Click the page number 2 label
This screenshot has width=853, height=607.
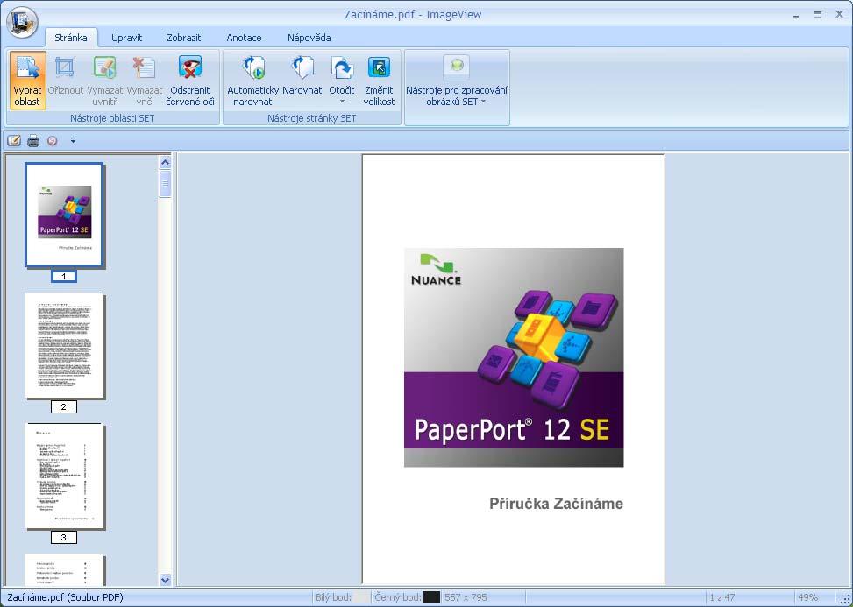tap(64, 407)
